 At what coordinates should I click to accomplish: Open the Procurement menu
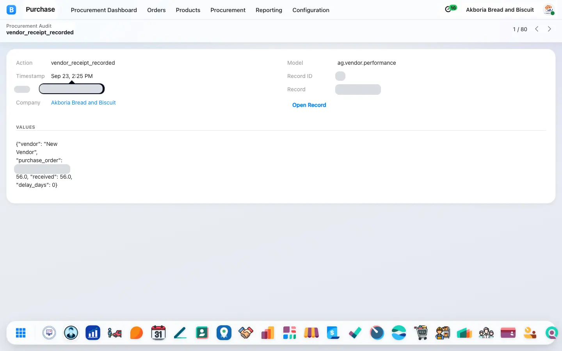(228, 10)
